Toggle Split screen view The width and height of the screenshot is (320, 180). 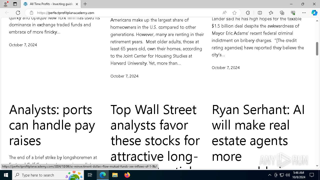(260, 13)
